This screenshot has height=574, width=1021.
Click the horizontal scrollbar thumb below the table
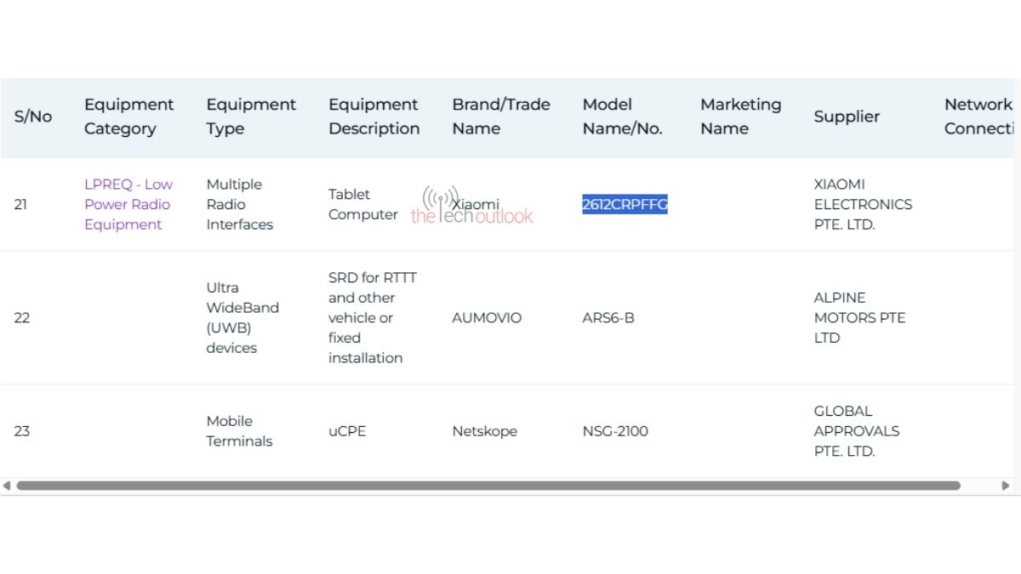(x=488, y=486)
